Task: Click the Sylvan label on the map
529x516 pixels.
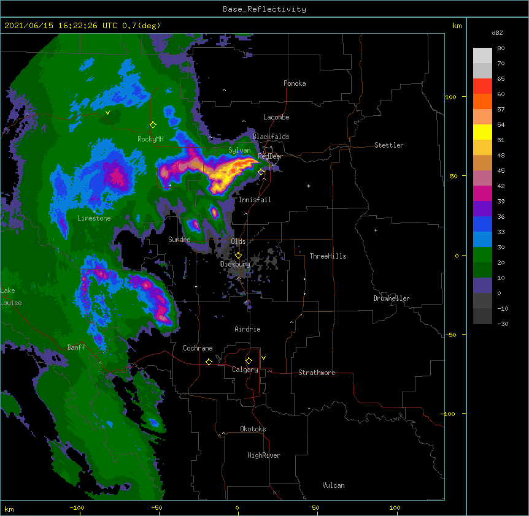Action: pyautogui.click(x=239, y=151)
